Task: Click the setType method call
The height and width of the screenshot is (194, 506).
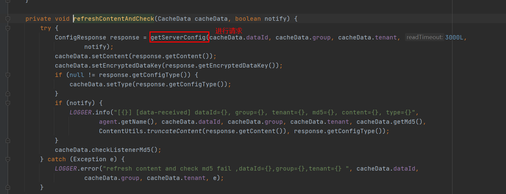Action: 119,84
